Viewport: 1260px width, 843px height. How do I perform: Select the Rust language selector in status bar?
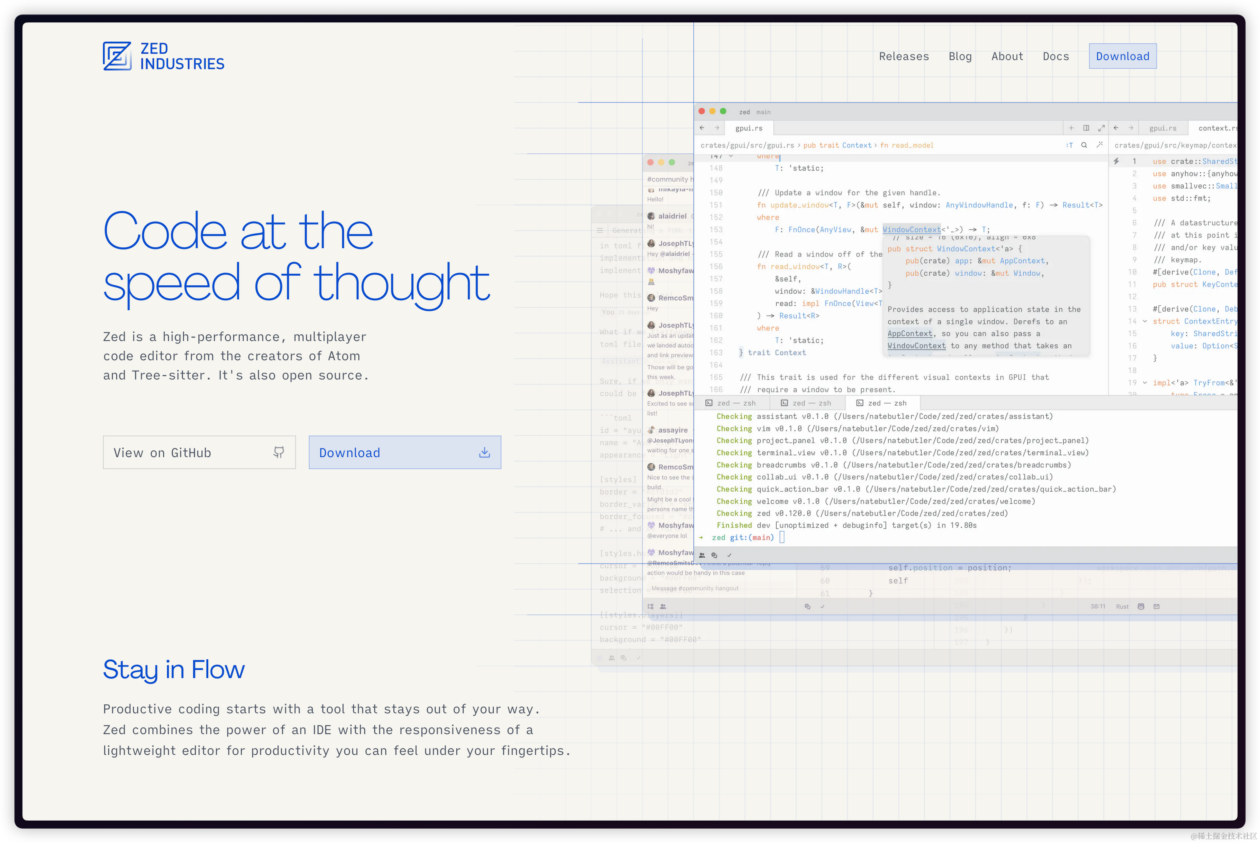click(1122, 606)
